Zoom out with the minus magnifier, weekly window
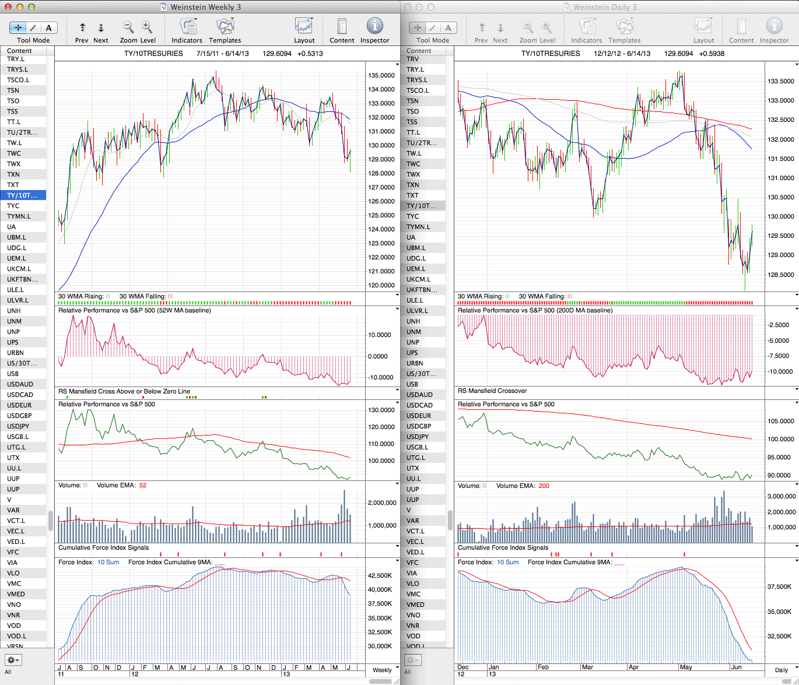 coord(128,27)
